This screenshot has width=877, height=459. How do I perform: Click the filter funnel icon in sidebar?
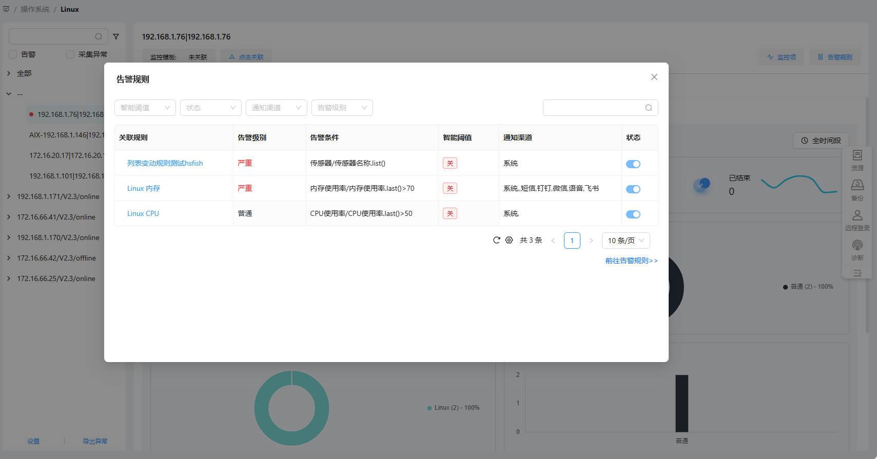[116, 36]
